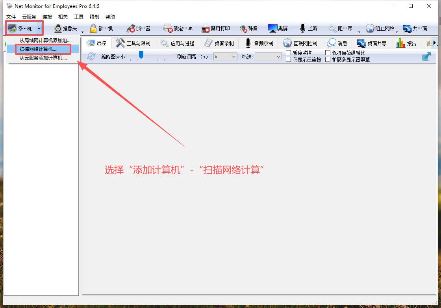Click the arrow next to 添加计算机 button
This screenshot has height=308, width=441.
point(39,28)
